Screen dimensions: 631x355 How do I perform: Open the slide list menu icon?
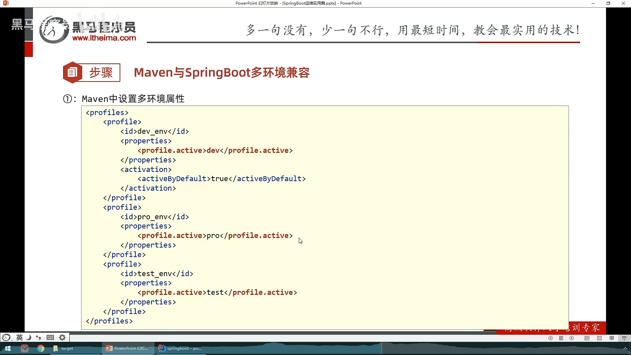[561, 338]
